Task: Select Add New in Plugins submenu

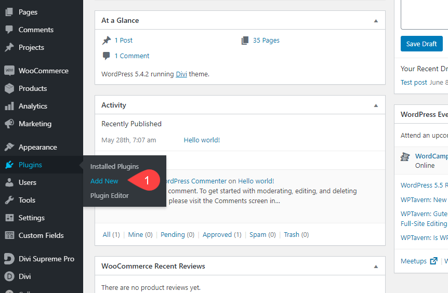Action: 104,181
